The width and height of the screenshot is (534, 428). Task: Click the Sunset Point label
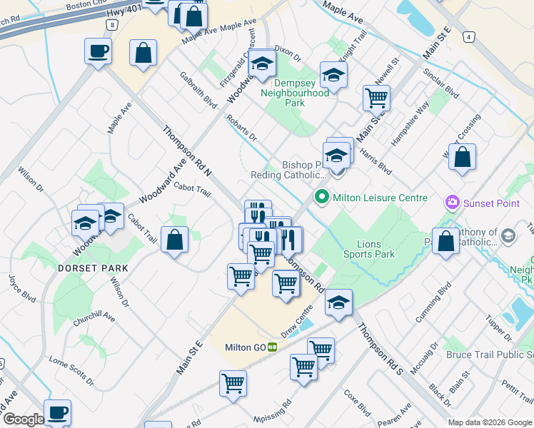[491, 203]
